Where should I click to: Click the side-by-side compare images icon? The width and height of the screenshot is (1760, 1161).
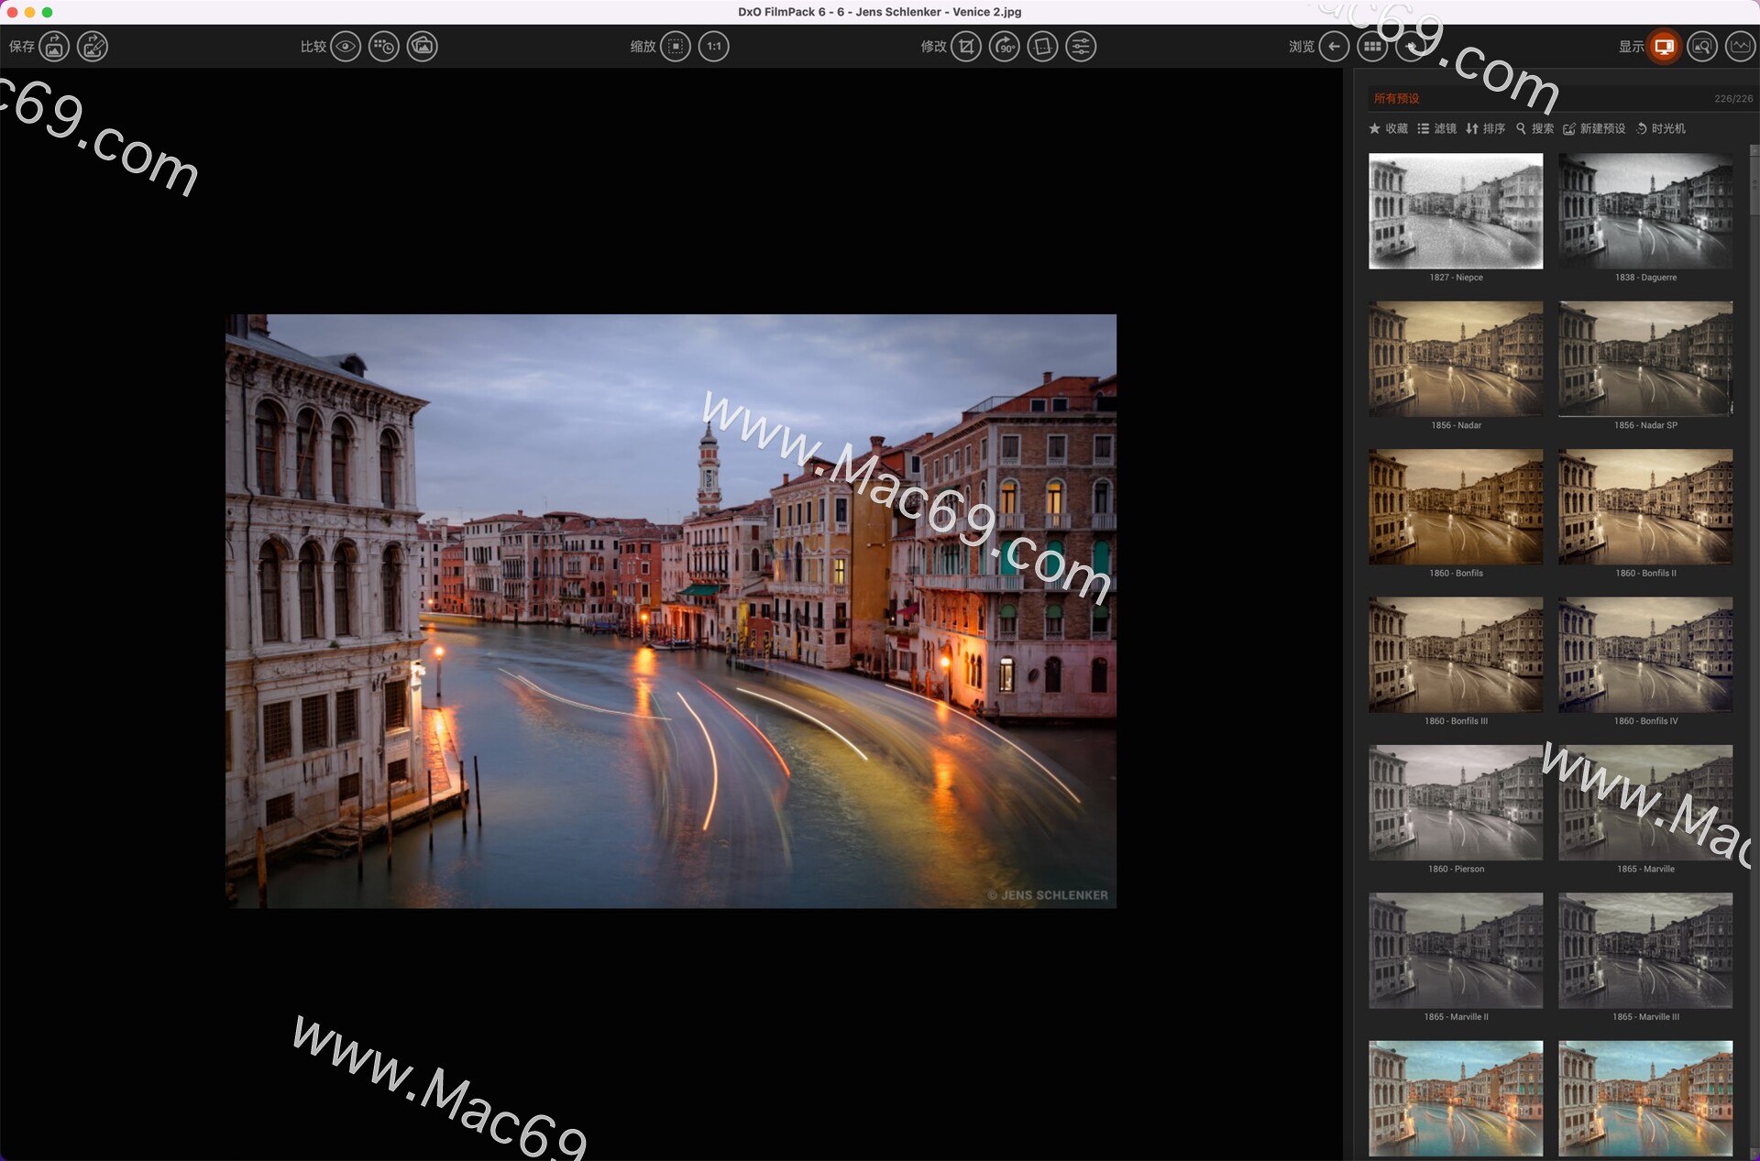423,47
